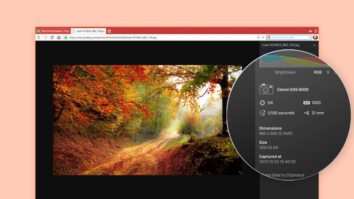The image size is (354, 199).
Task: Bookmark this page with the bookmark icon
Action: (x=258, y=38)
